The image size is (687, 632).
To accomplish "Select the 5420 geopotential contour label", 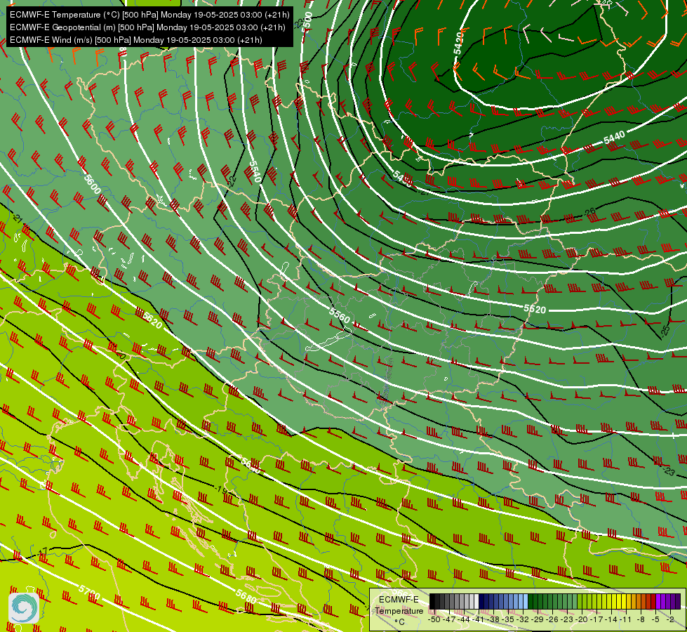I will pyautogui.click(x=458, y=43).
